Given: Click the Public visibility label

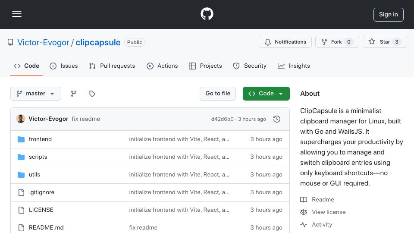Looking at the screenshot, I should tap(135, 42).
